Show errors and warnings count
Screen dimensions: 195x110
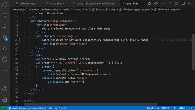61,108
